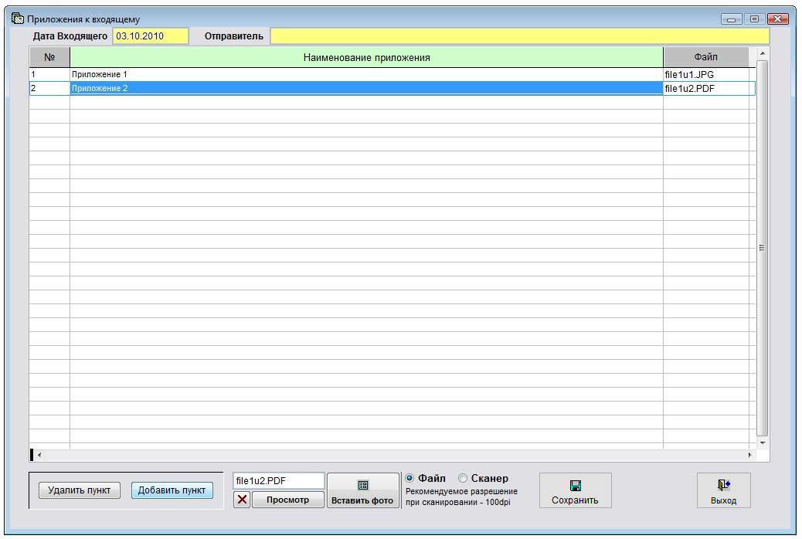Click the Добавить пункт button
Screen dimensions: 802x539
coord(172,490)
